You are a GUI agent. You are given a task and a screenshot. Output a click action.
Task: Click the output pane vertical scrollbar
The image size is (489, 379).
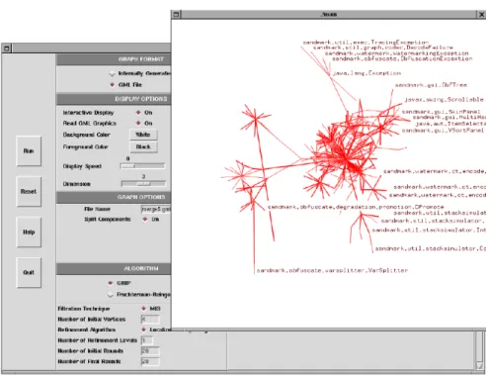tap(480, 350)
